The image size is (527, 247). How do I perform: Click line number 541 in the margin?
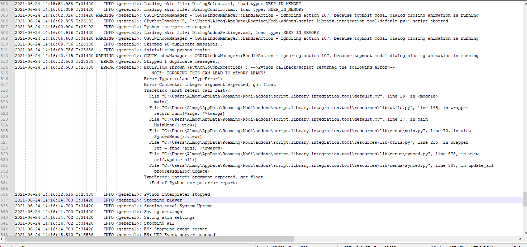(x=4, y=224)
